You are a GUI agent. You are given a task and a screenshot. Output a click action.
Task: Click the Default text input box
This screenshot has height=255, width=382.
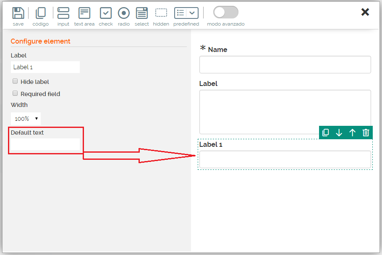tap(45, 144)
